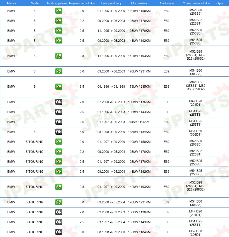This screenshot has width=229, height=237.
Task: Click the PB icon in 5 TOURING 2.5 141kW row
Action: 59,172
